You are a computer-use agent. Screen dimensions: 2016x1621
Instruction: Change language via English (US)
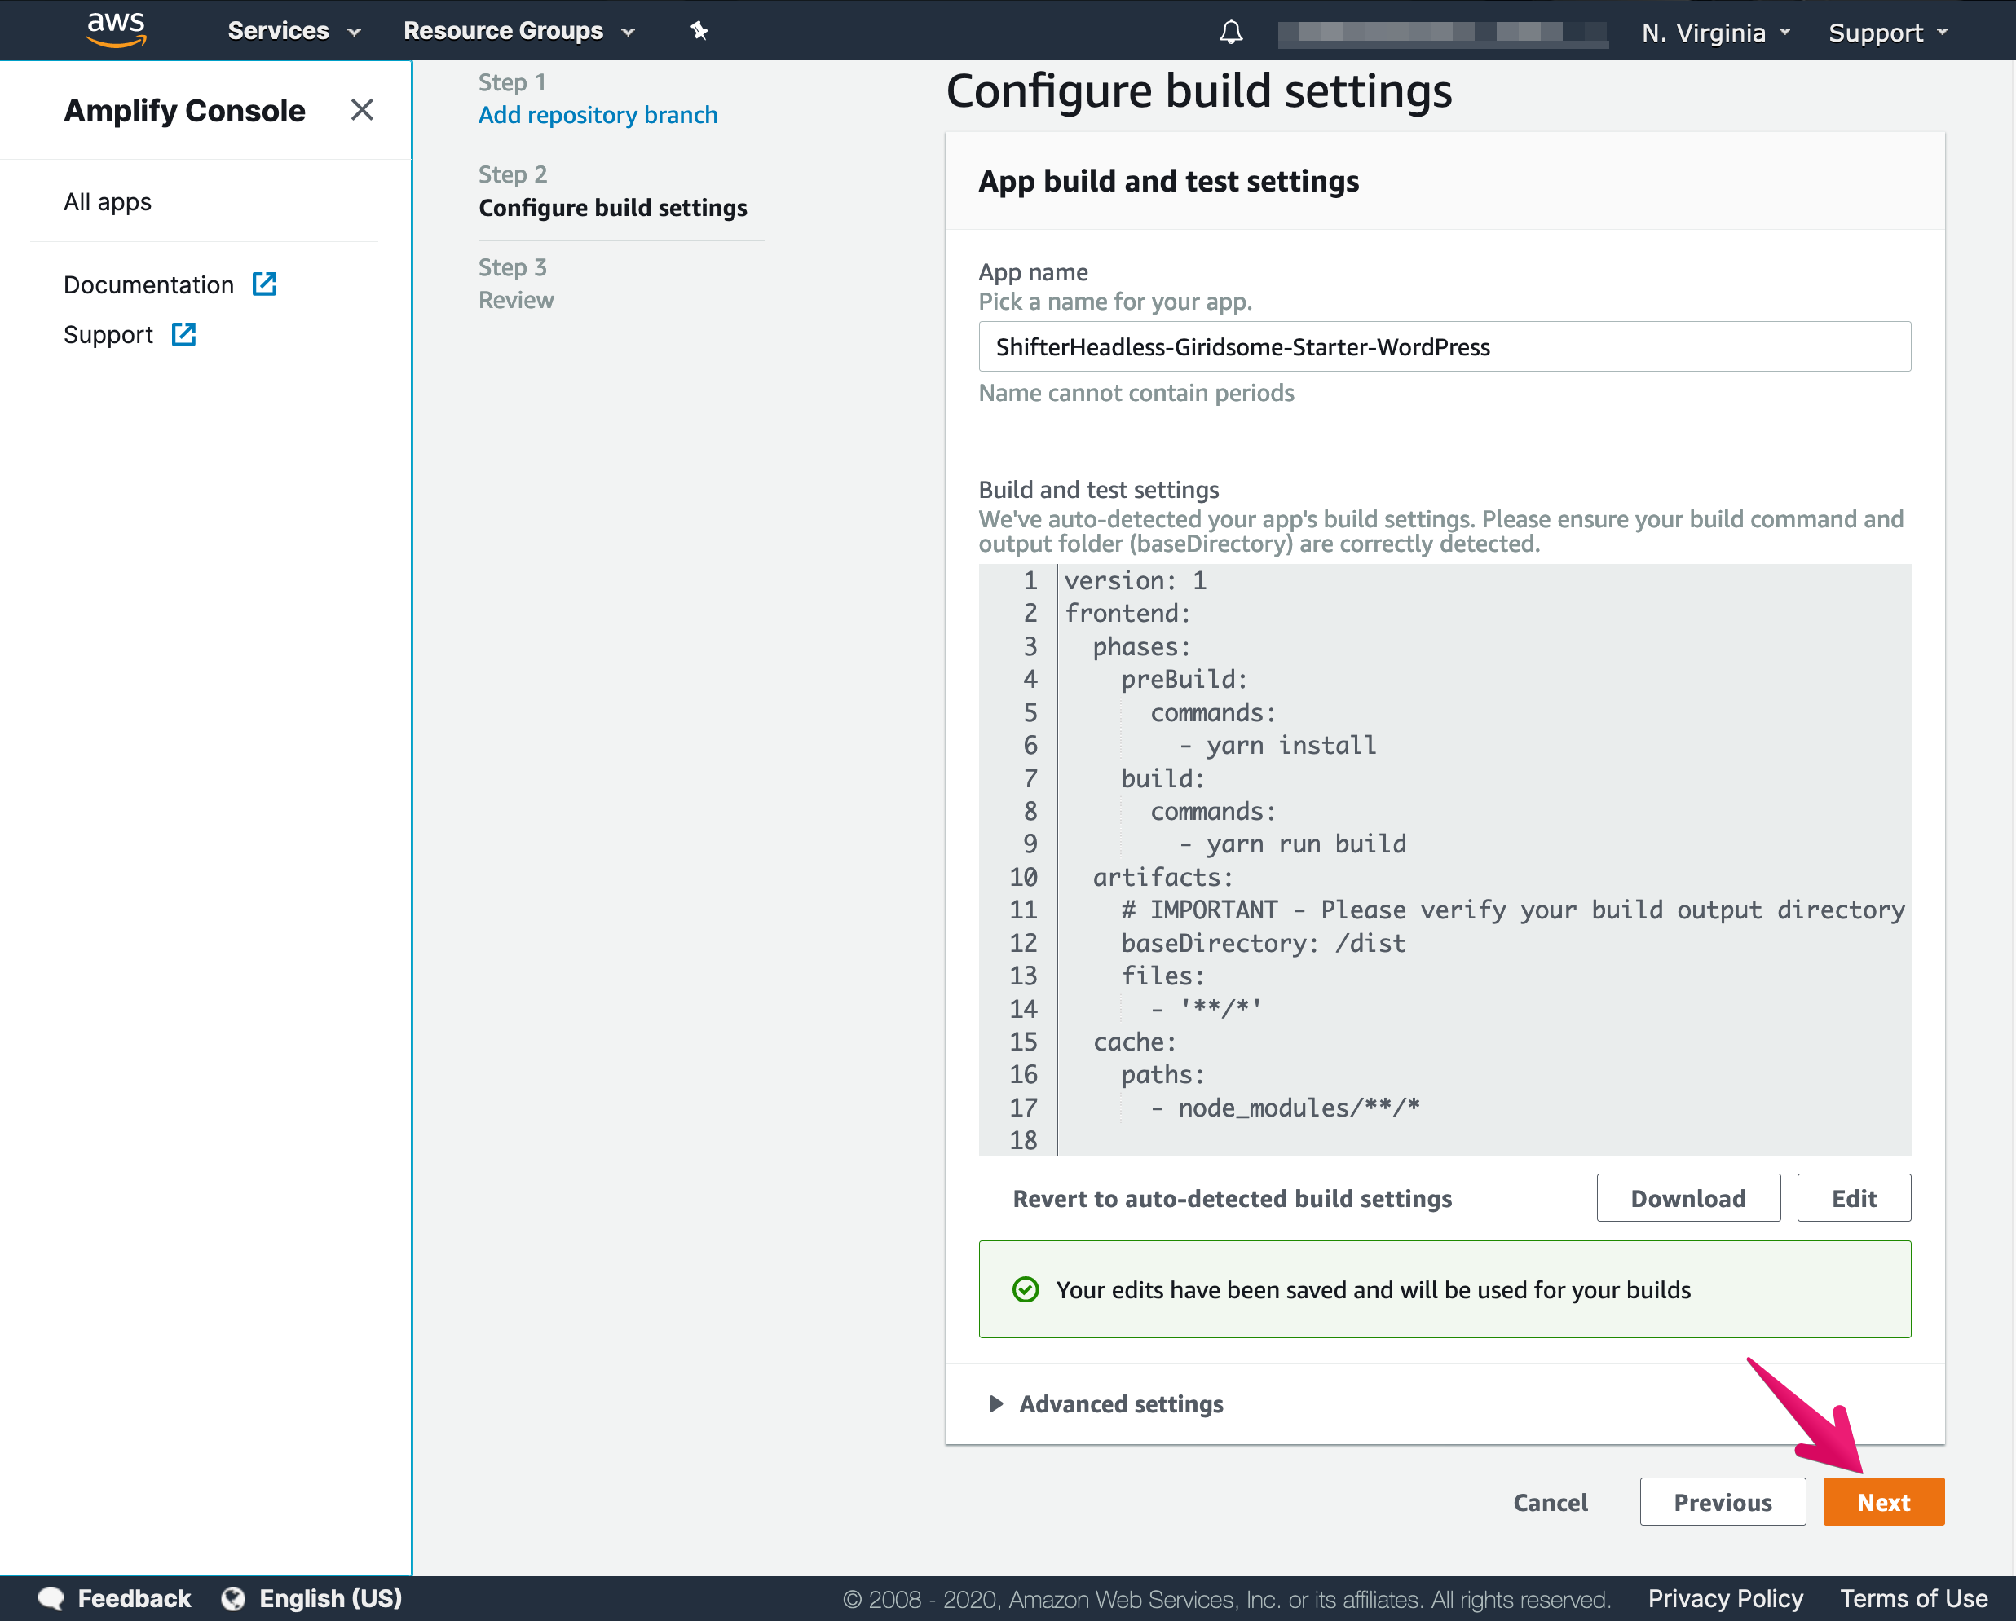[330, 1598]
